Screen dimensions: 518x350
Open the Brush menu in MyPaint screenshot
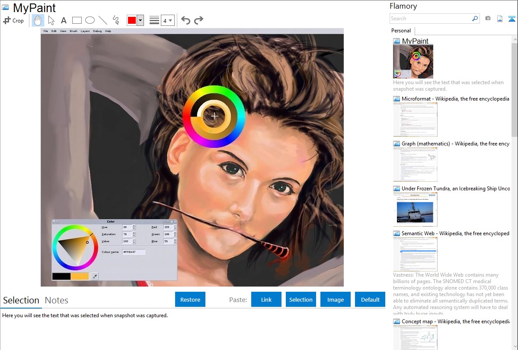tap(74, 31)
